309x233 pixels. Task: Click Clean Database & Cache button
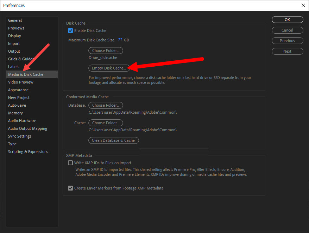pos(113,140)
